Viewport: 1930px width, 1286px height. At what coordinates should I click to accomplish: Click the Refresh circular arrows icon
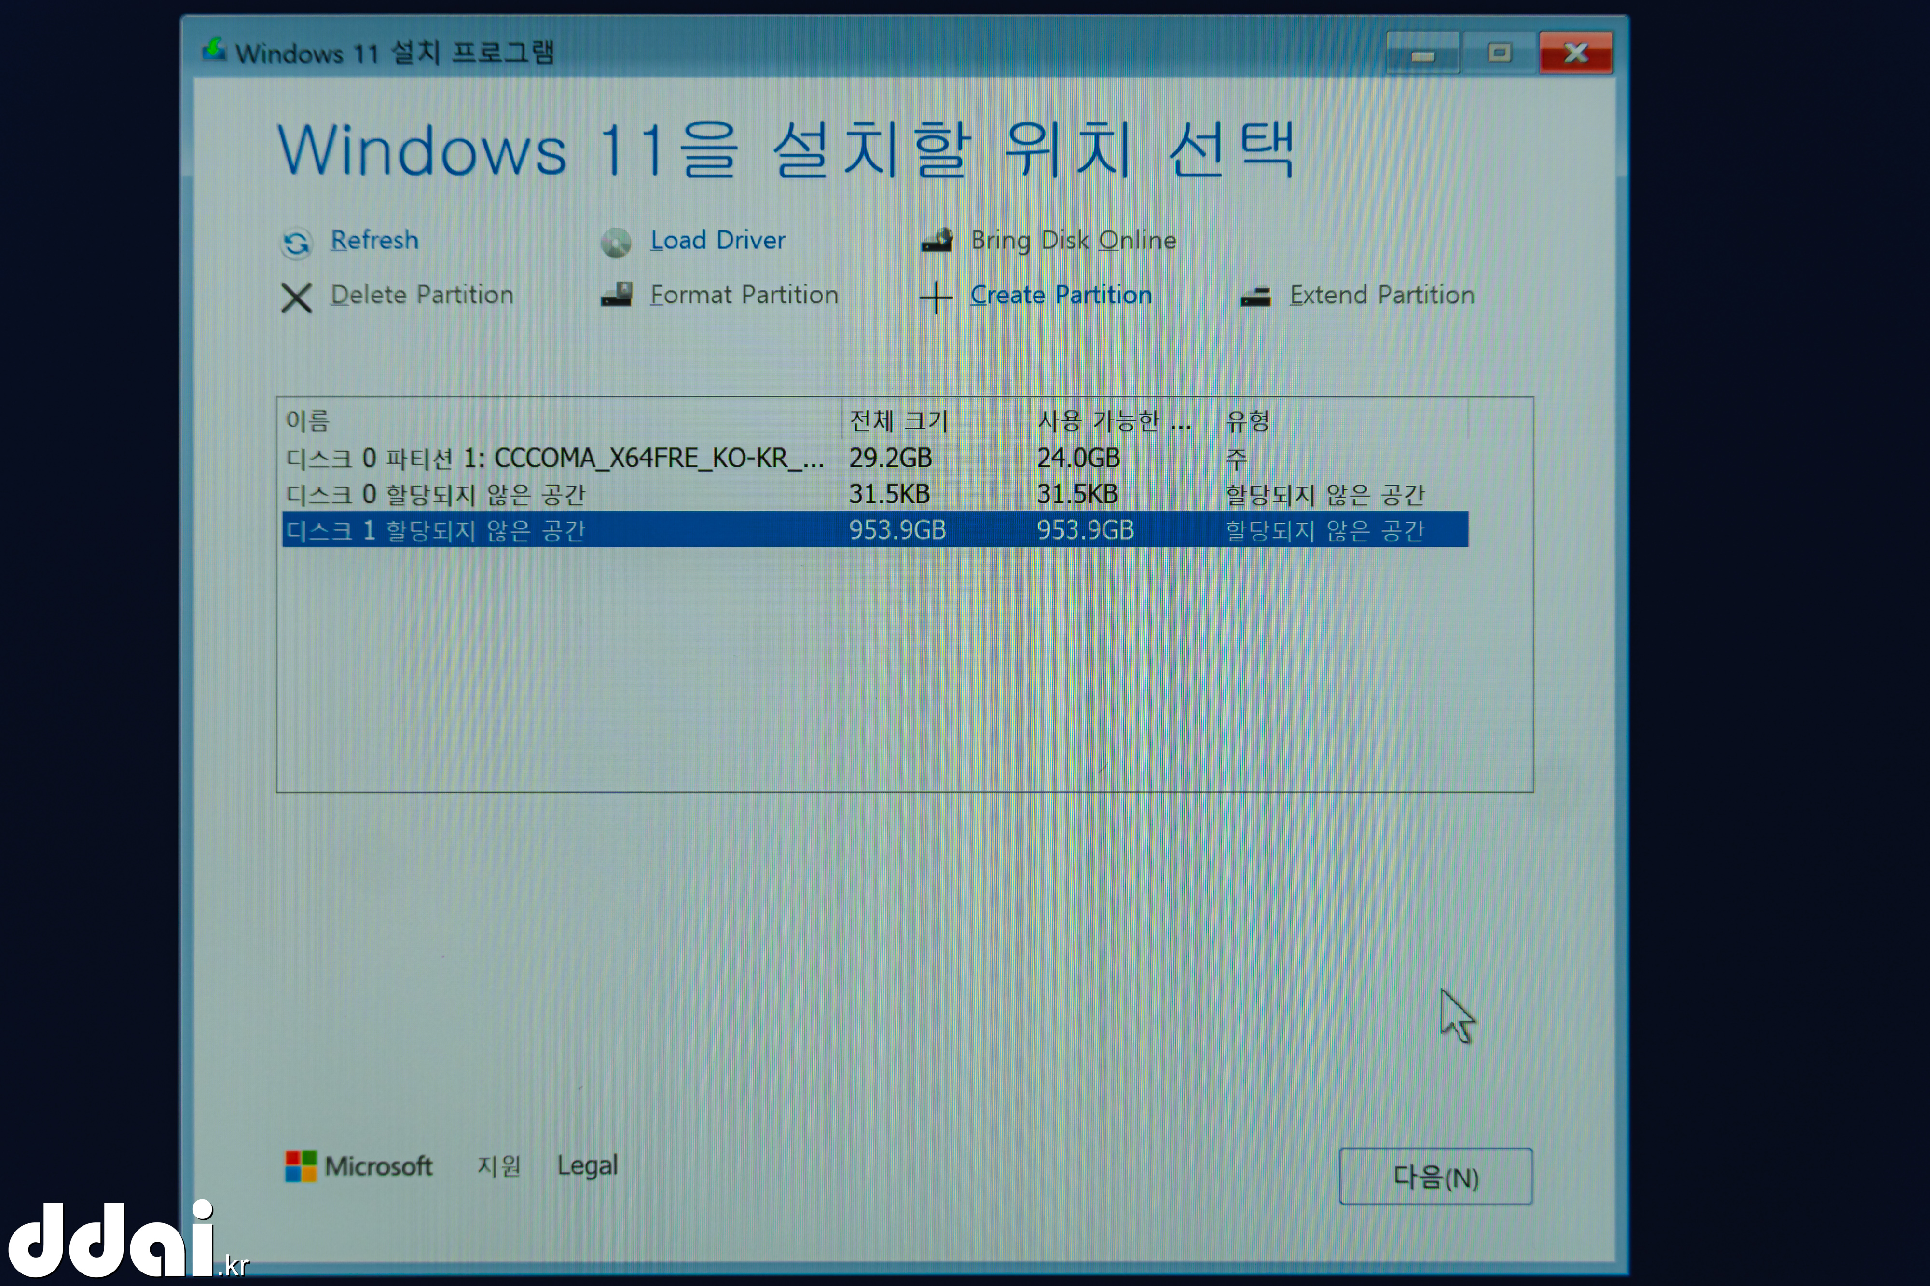point(296,243)
